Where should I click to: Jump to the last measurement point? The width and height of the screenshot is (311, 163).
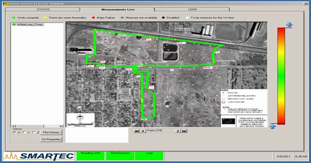pyautogui.click(x=184, y=131)
